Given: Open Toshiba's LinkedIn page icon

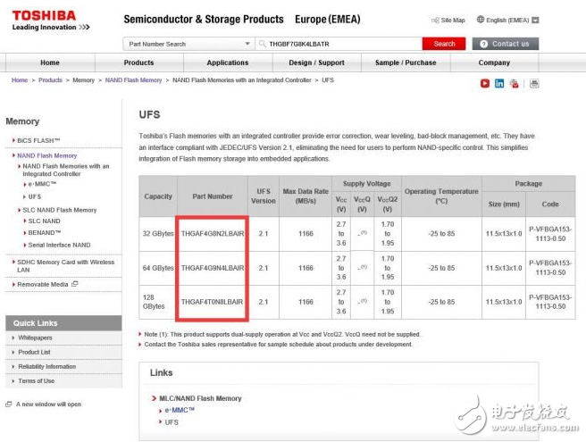Looking at the screenshot, I should (x=499, y=83).
